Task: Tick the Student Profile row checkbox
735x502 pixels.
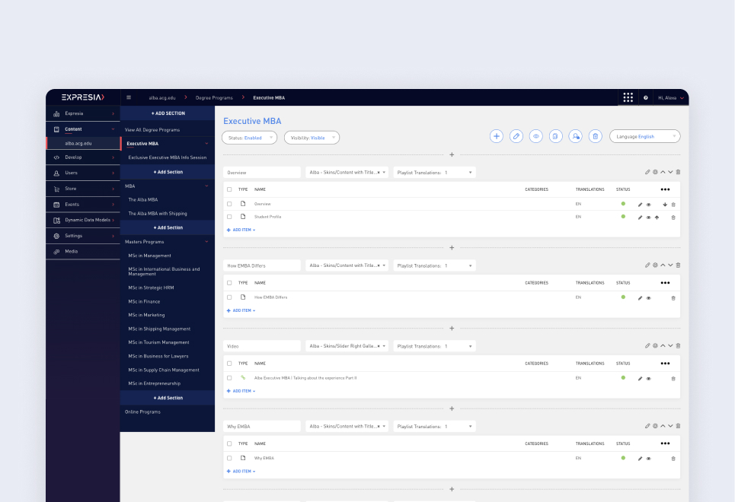Action: point(229,217)
